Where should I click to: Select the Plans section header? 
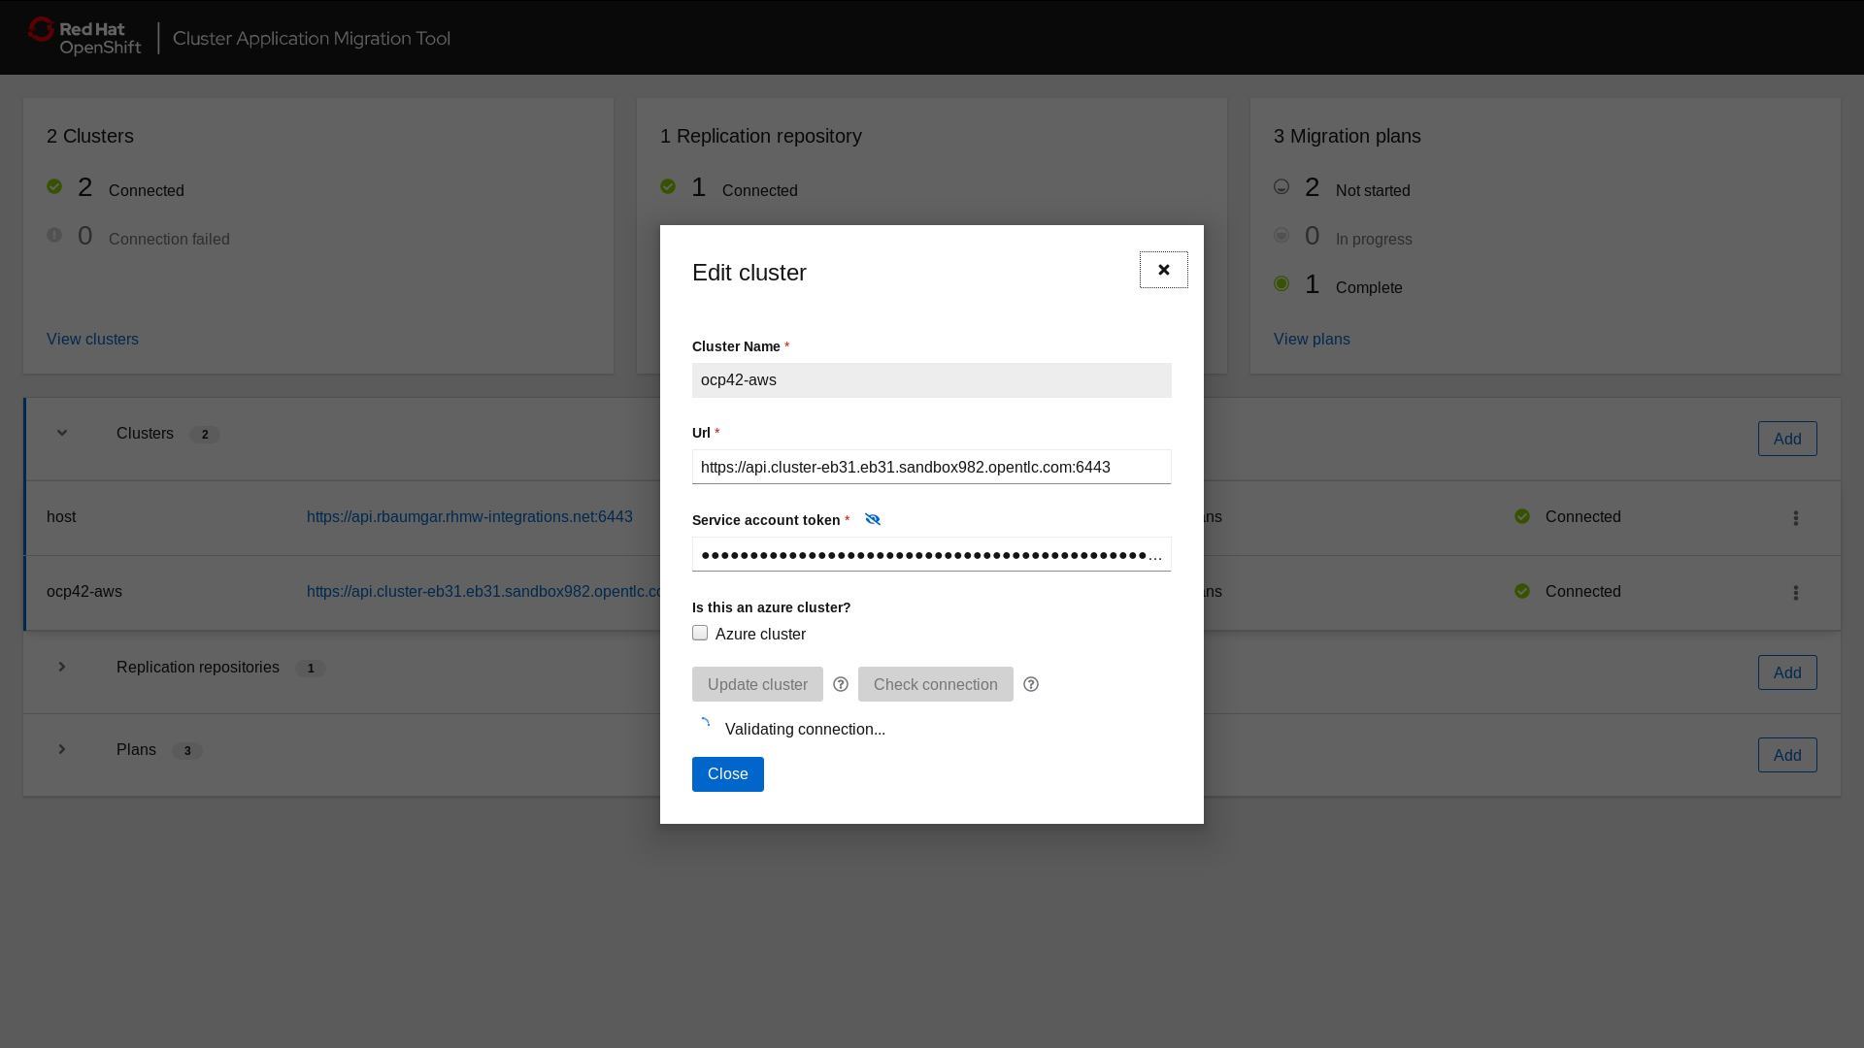pos(135,749)
